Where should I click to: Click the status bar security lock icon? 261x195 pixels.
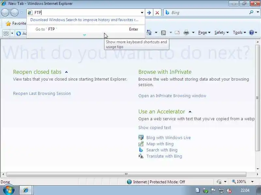(219, 182)
